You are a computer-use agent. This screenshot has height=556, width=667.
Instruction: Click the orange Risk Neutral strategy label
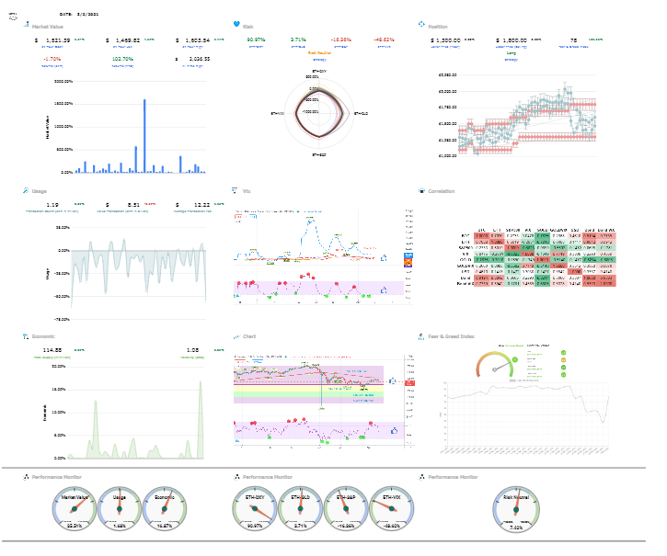coord(319,53)
